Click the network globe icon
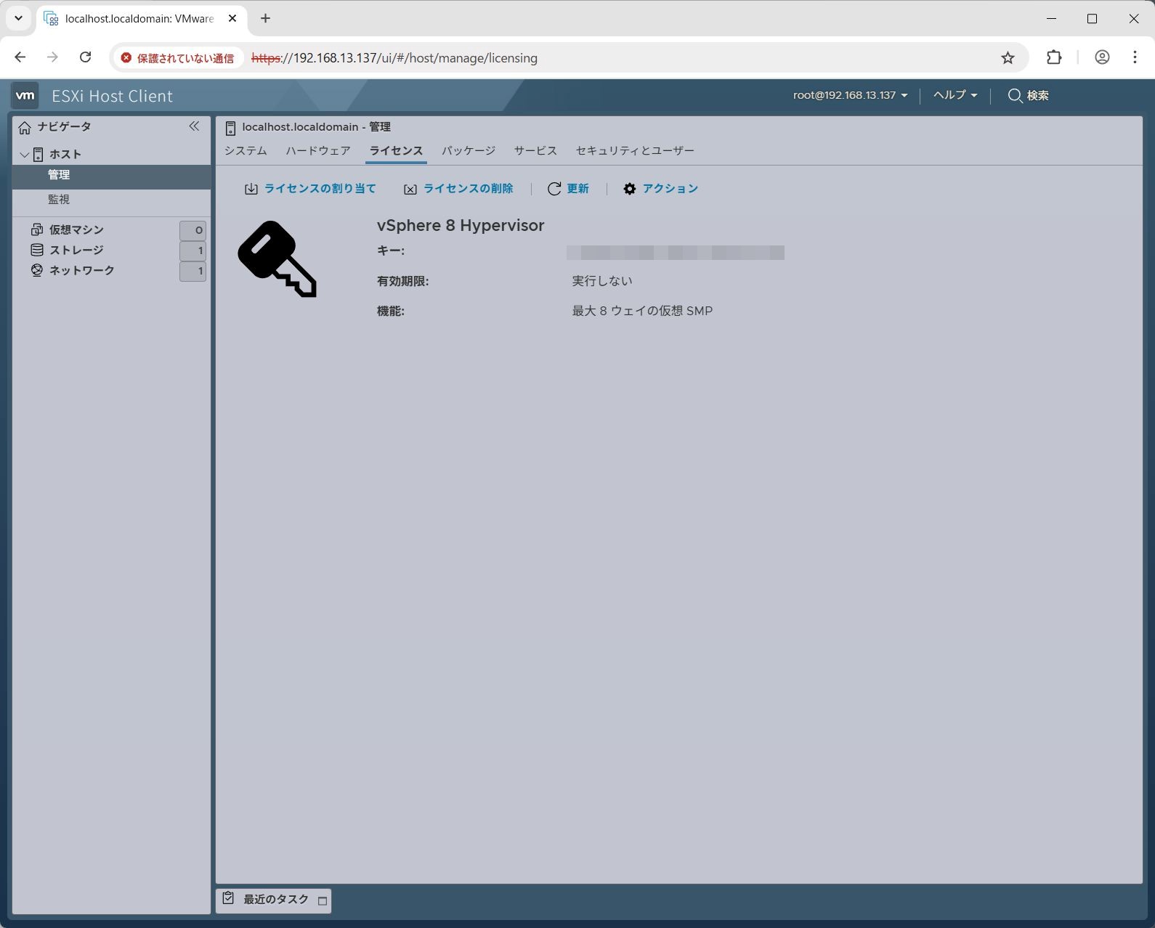Viewport: 1155px width, 928px height. [37, 270]
